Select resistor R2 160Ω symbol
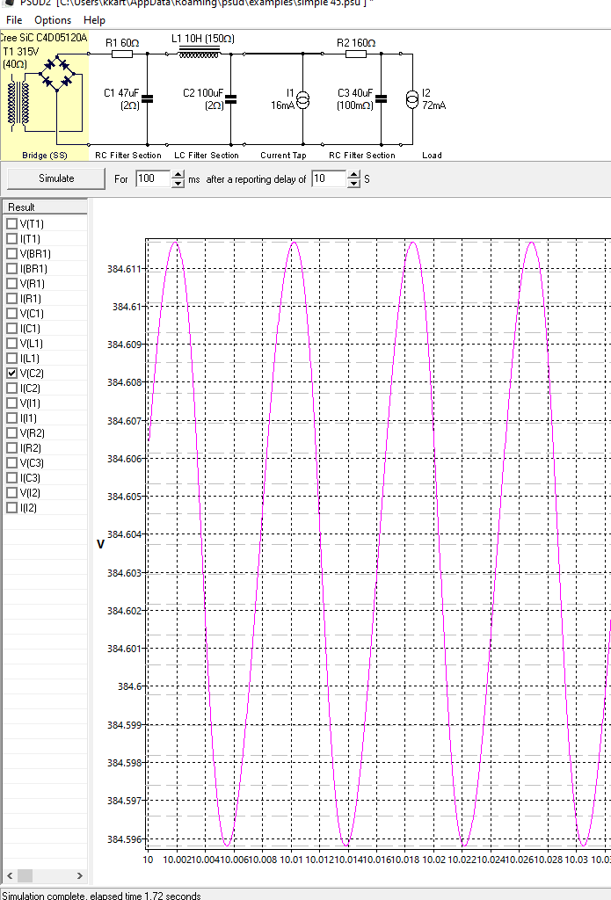Viewport: 611px width, 900px height. click(x=356, y=54)
